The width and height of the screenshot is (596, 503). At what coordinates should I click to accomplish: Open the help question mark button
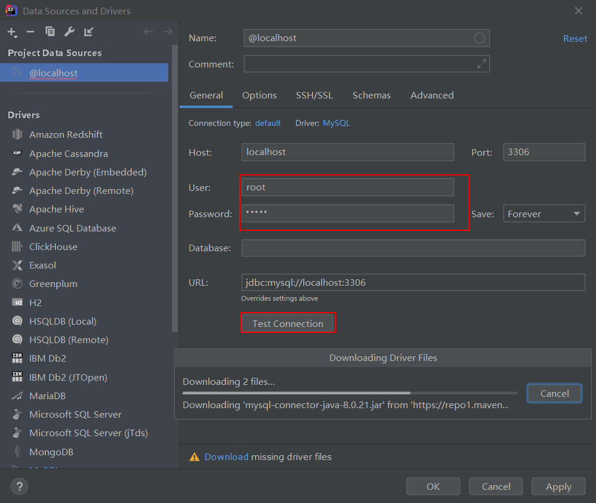tap(19, 486)
